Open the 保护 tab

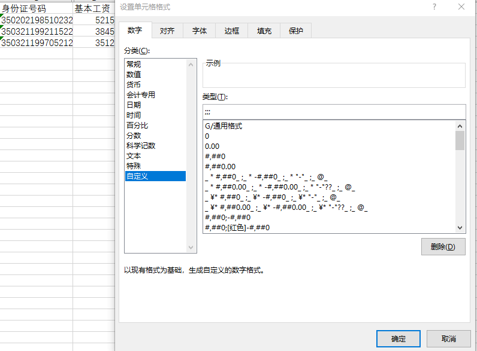pos(295,30)
